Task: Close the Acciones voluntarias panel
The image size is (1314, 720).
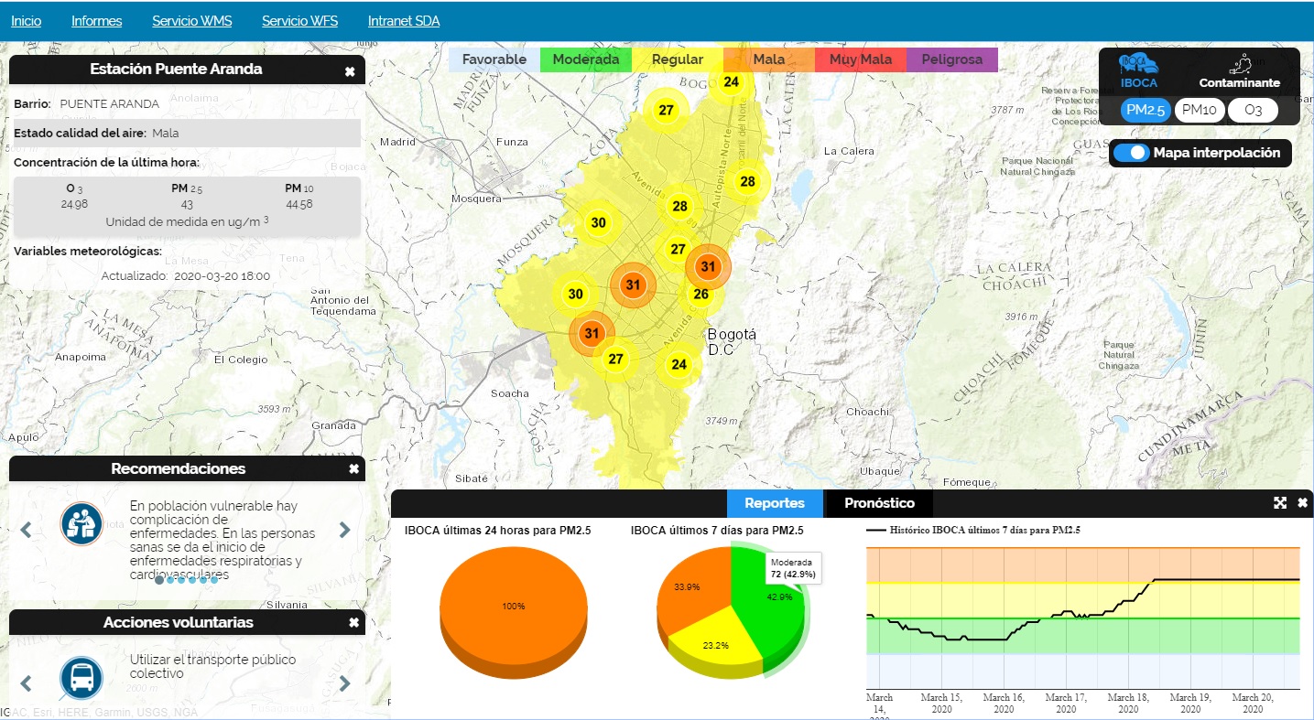Action: pyautogui.click(x=353, y=623)
